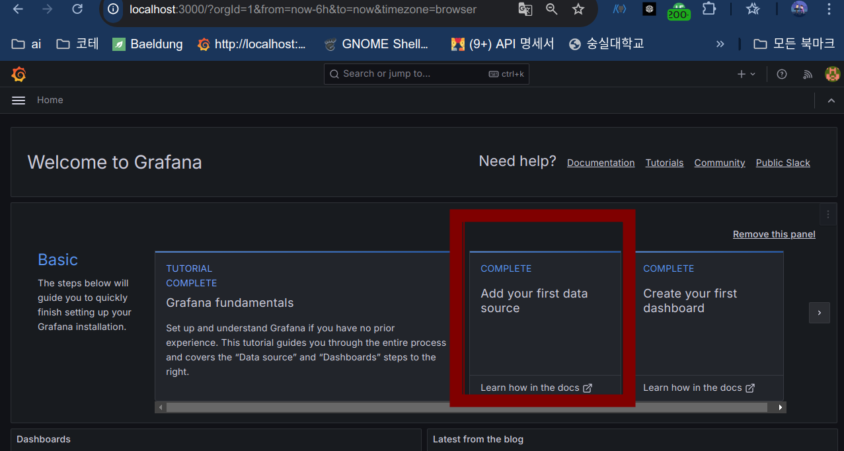The image size is (844, 451).
Task: Click the black cube extension icon
Action: [650, 9]
